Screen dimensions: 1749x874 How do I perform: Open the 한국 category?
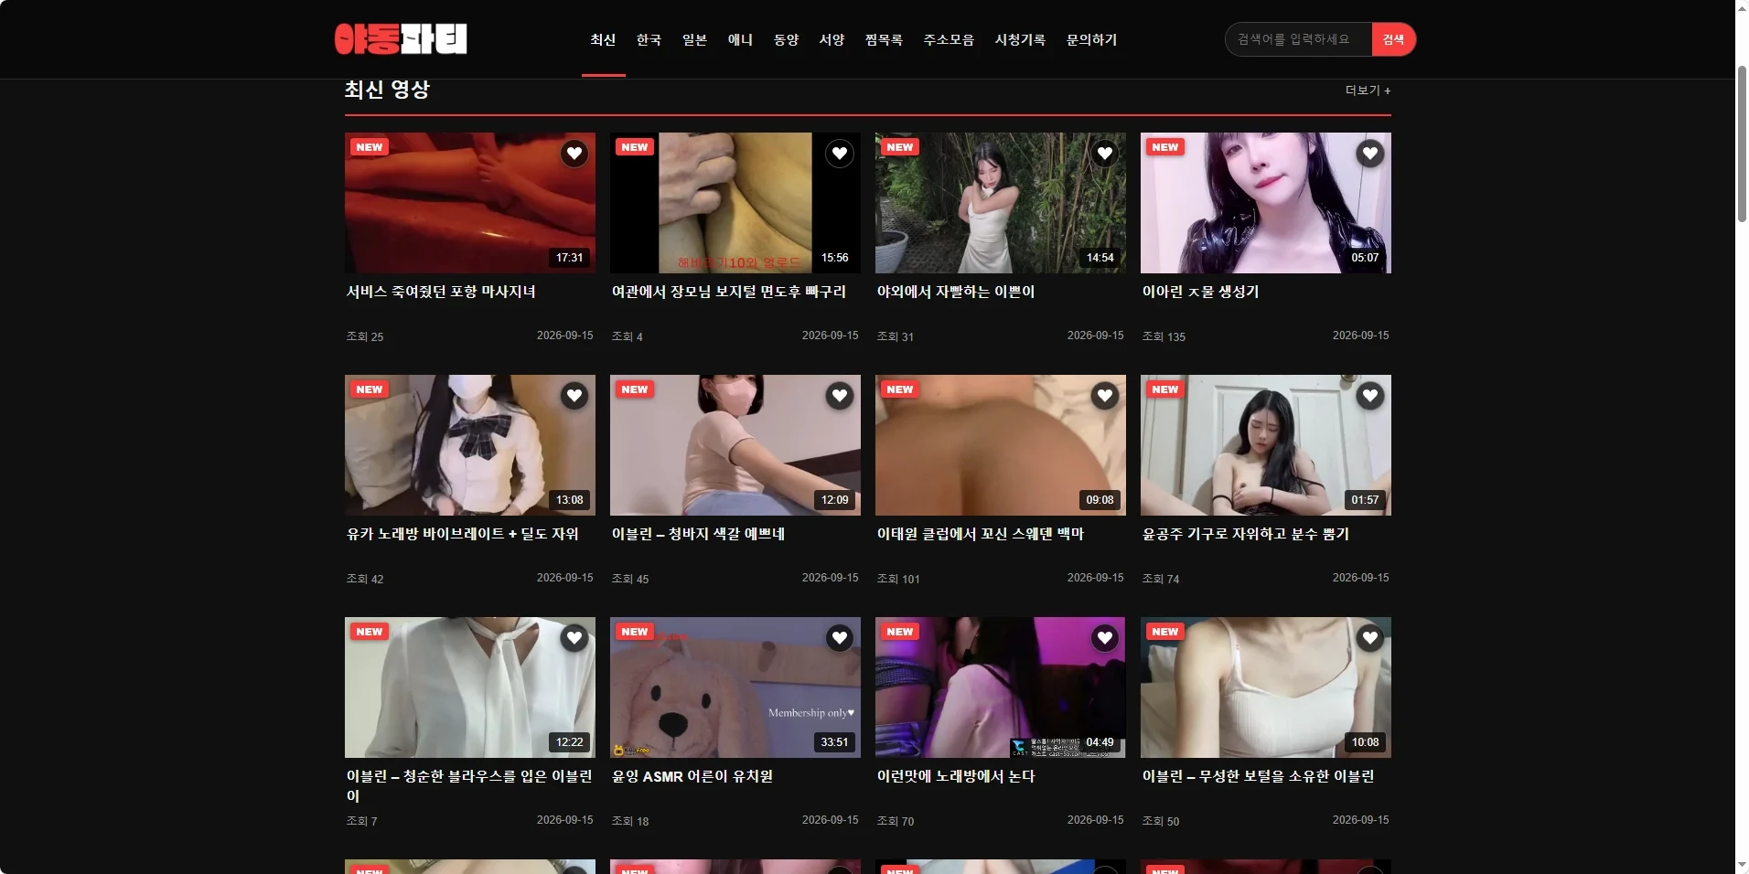(649, 39)
